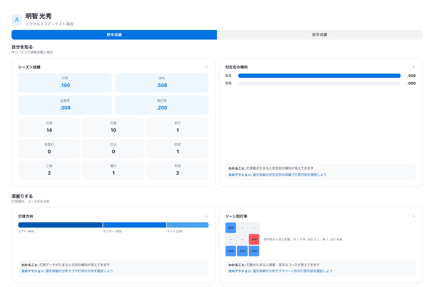This screenshot has width=435, height=287.
Task: Click the center empty zone cell
Action: 242,239
